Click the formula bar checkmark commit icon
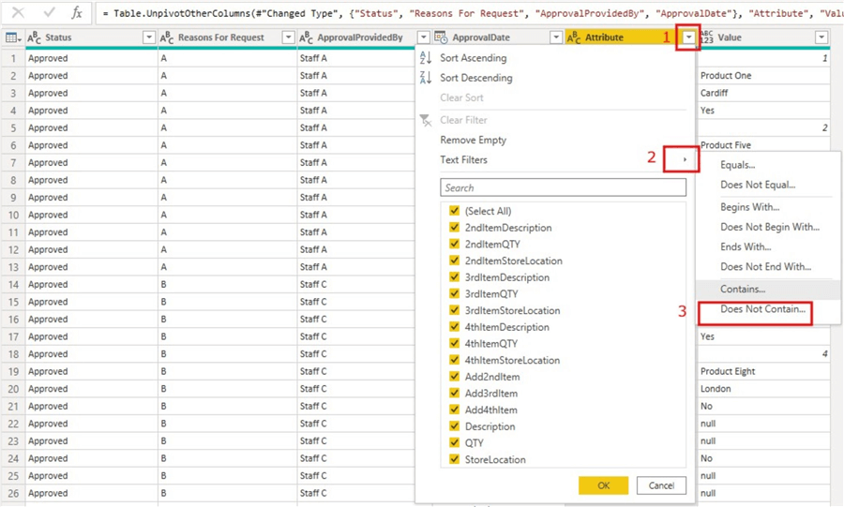The height and width of the screenshot is (507, 844). coord(49,13)
